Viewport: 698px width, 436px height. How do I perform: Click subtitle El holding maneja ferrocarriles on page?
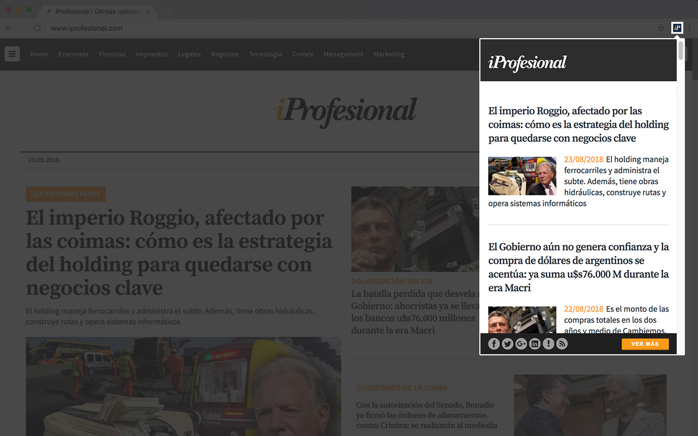pyautogui.click(x=170, y=316)
